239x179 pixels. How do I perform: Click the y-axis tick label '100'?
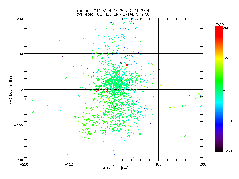[x=20, y=54]
